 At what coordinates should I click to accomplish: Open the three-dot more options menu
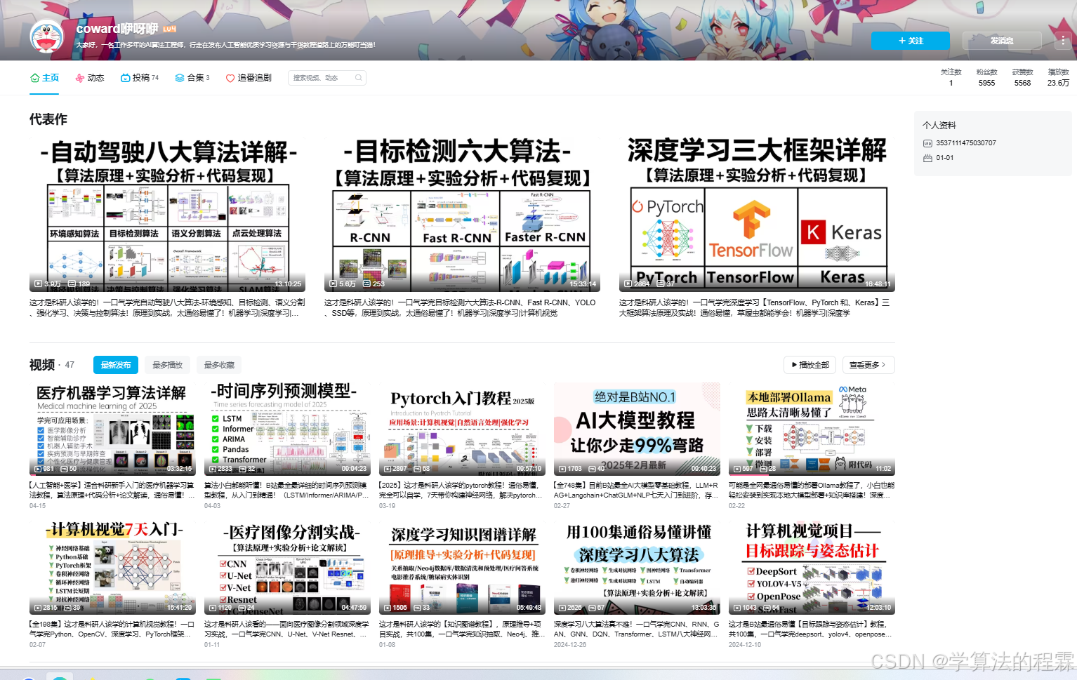1064,41
